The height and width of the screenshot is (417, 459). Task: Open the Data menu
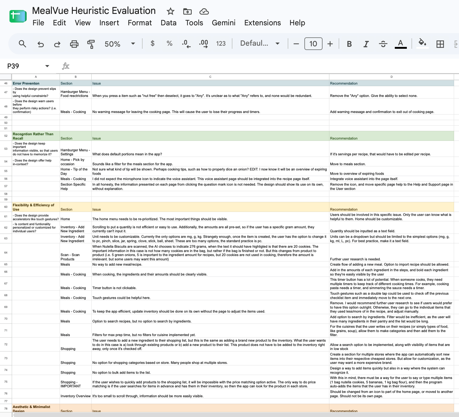click(x=169, y=23)
